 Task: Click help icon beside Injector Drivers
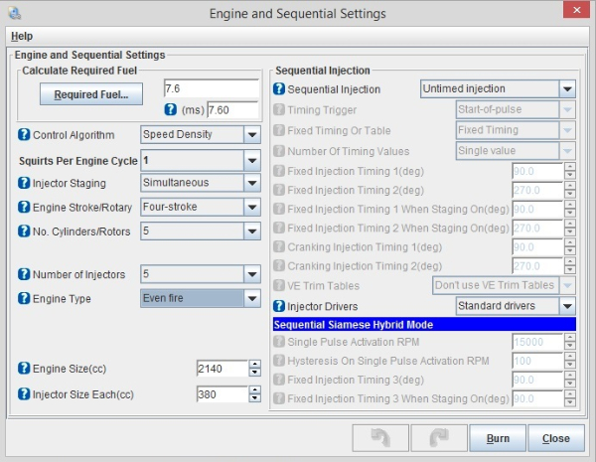click(x=279, y=306)
